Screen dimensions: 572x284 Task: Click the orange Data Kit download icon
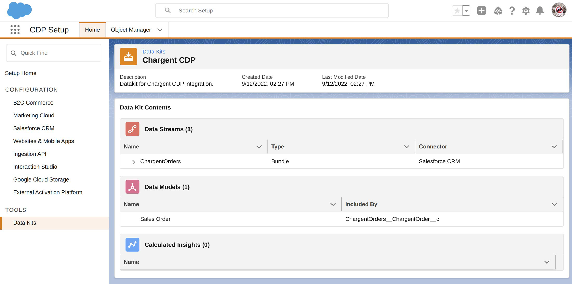(128, 57)
